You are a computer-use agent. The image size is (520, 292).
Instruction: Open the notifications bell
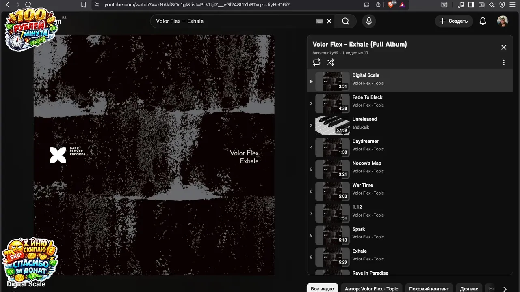pos(483,21)
